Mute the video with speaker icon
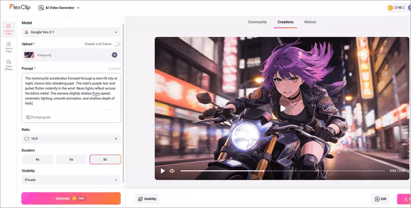This screenshot has width=411, height=208. pos(172,171)
